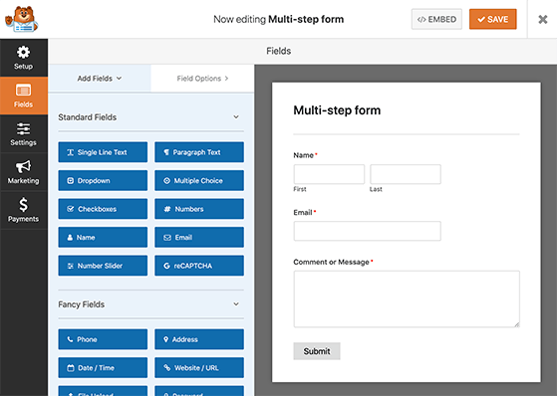This screenshot has height=396, width=557.
Task: Collapse the Fancy Fields section chevron
Action: click(x=236, y=304)
